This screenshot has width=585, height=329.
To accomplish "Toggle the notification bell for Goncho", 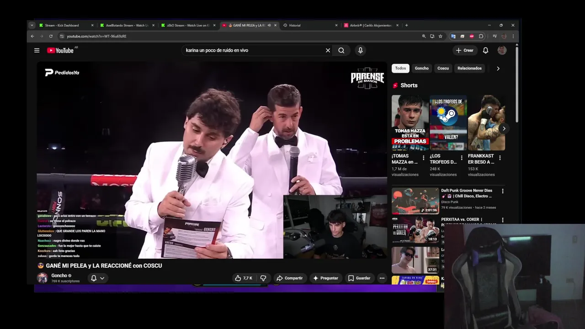I will (97, 278).
